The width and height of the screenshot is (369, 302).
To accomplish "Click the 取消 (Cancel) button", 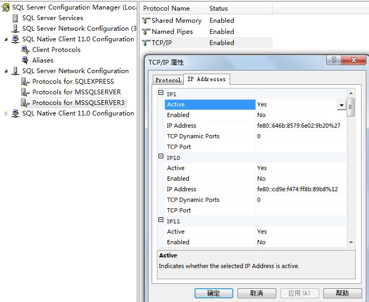I will (257, 293).
